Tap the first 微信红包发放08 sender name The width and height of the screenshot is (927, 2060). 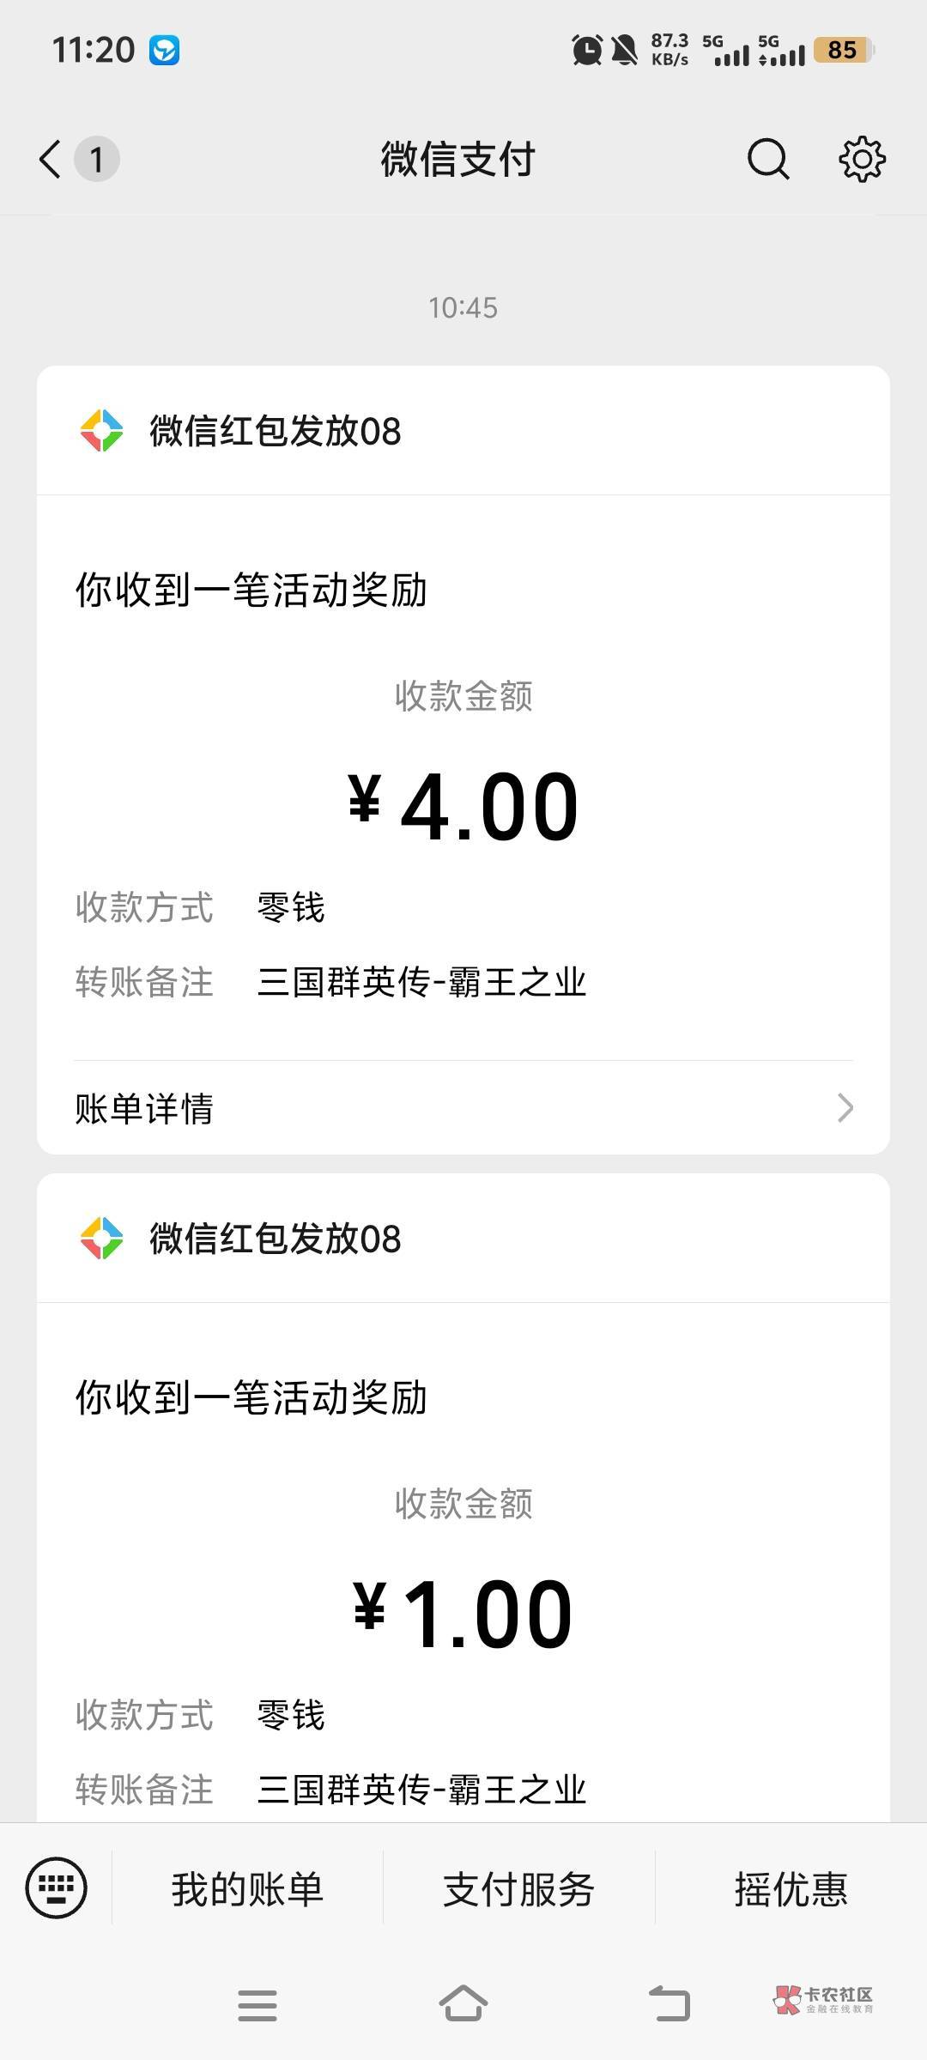(x=276, y=431)
